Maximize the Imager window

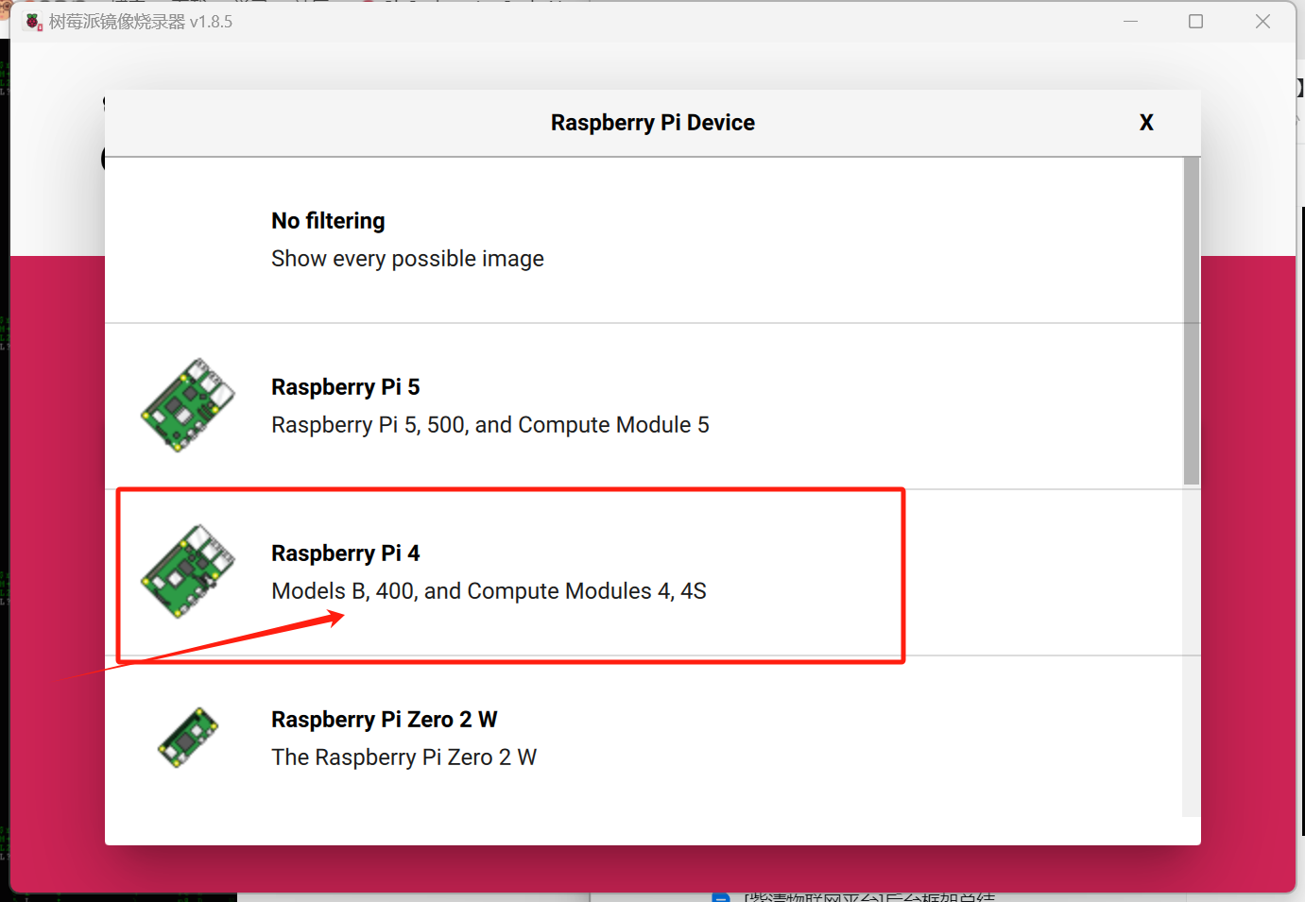(x=1195, y=21)
